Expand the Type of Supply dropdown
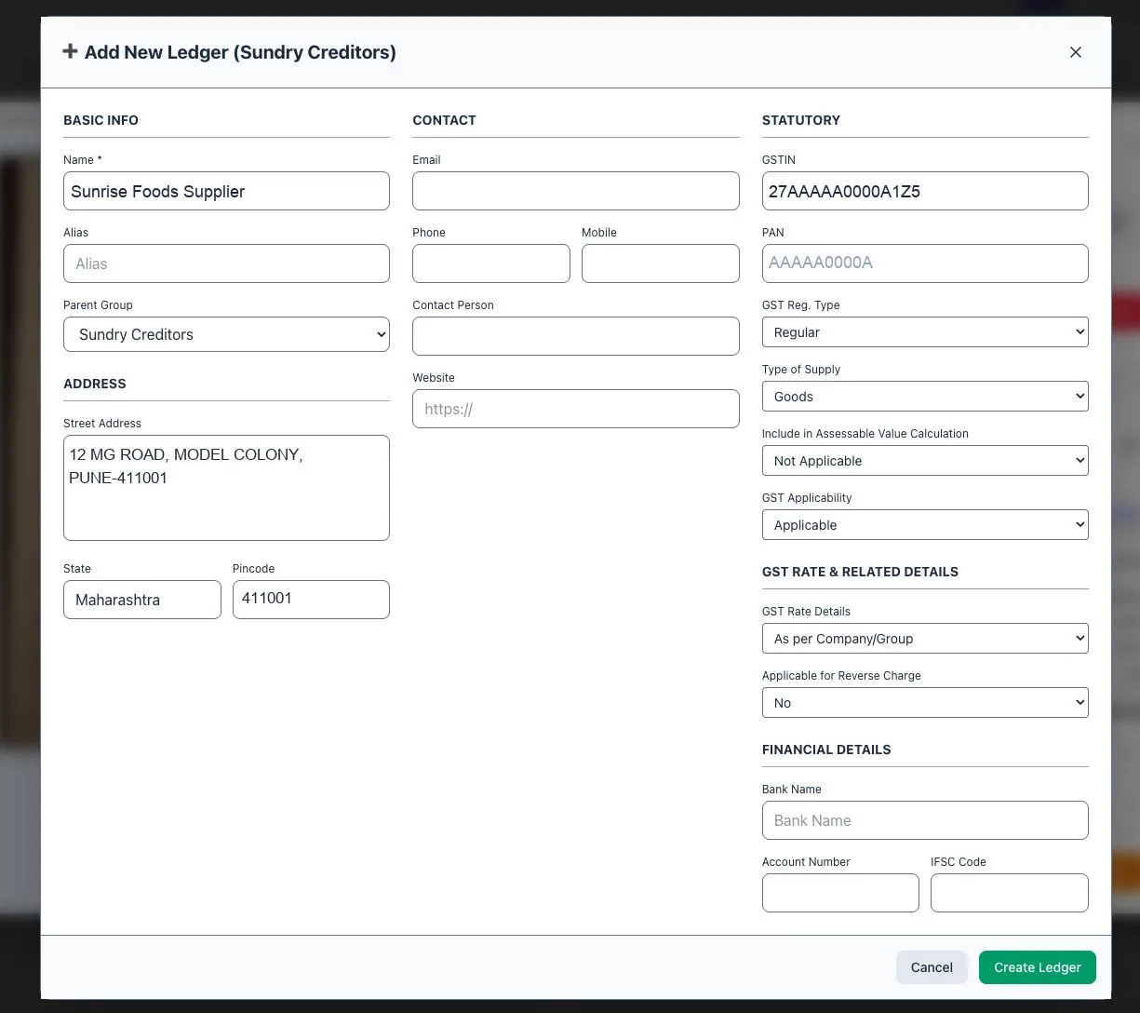This screenshot has width=1140, height=1013. (925, 397)
